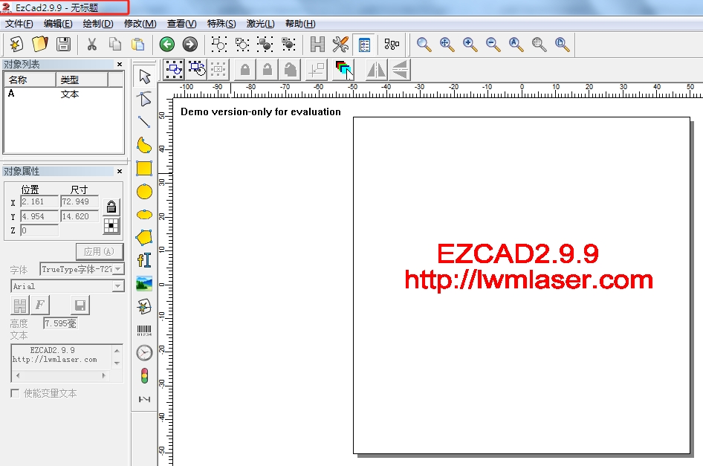
Task: Click the 类型 column header
Action: (82, 80)
